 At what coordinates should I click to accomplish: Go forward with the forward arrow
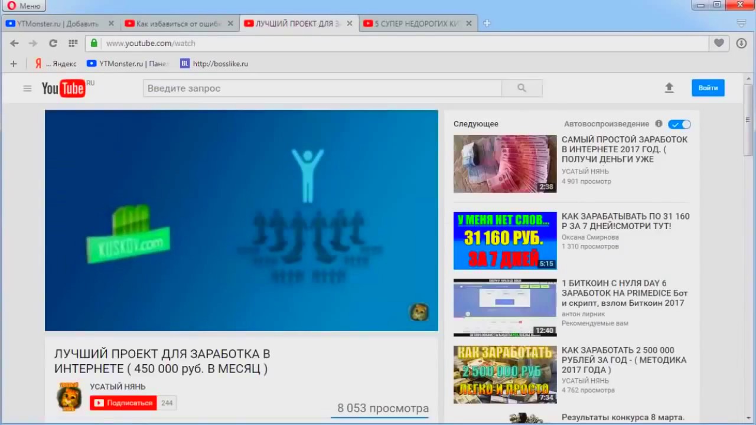(33, 43)
